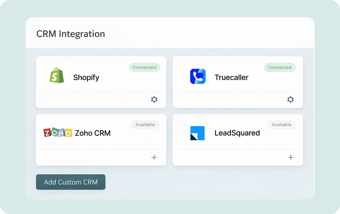
Task: Add LeadSquared with plus icon
Action: point(291,157)
